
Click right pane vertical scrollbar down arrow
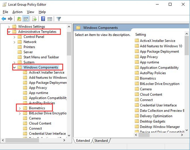[x=187, y=130]
